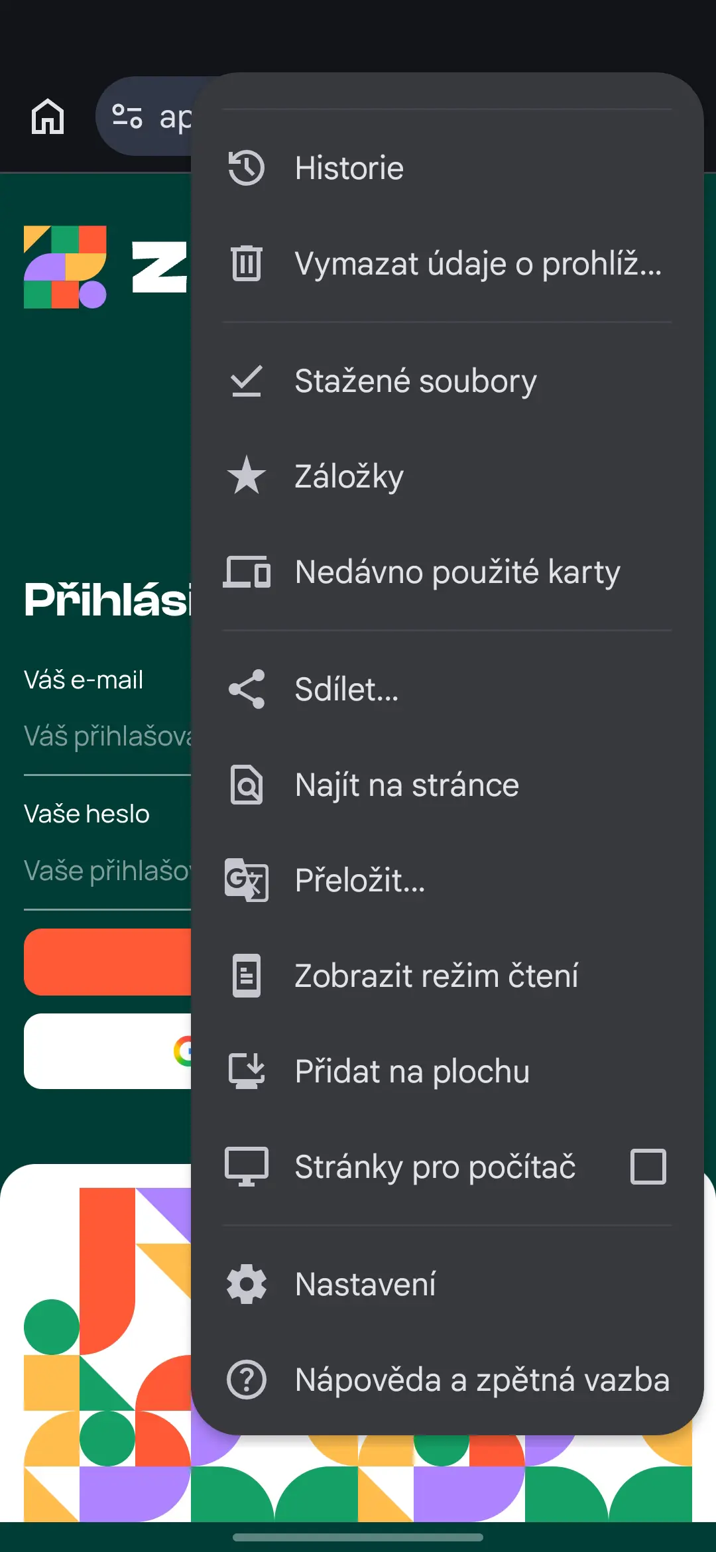Open site settings icon in address bar
The width and height of the screenshot is (716, 1552).
pyautogui.click(x=127, y=117)
